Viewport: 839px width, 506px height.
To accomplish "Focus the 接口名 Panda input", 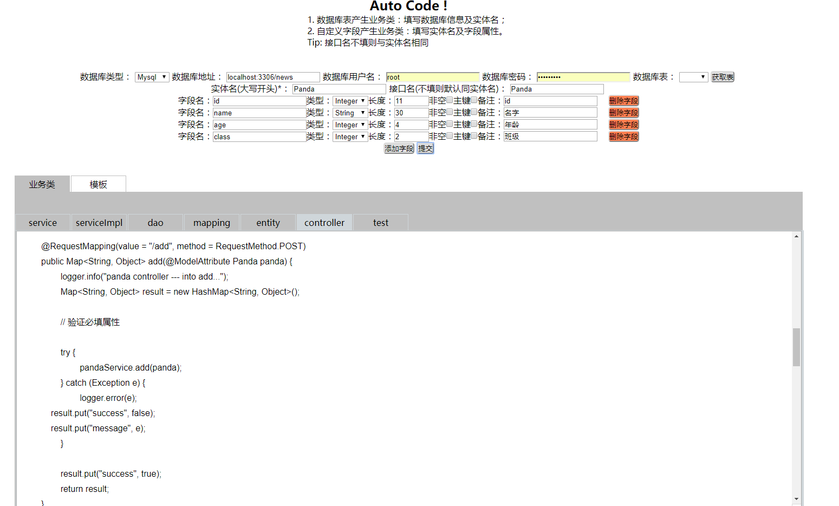I will tap(557, 89).
